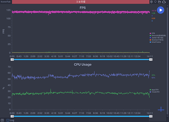Select the SceneTab tab
The image size is (169, 122).
click(5, 2)
